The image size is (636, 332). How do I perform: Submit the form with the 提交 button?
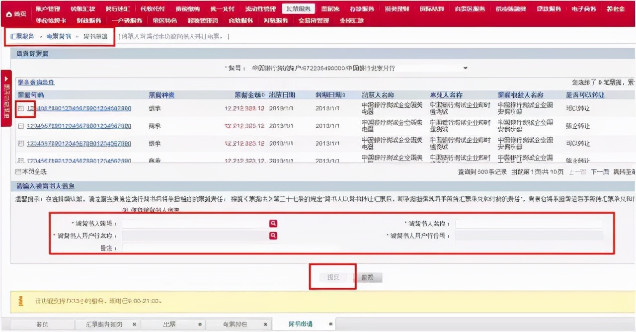(x=332, y=277)
